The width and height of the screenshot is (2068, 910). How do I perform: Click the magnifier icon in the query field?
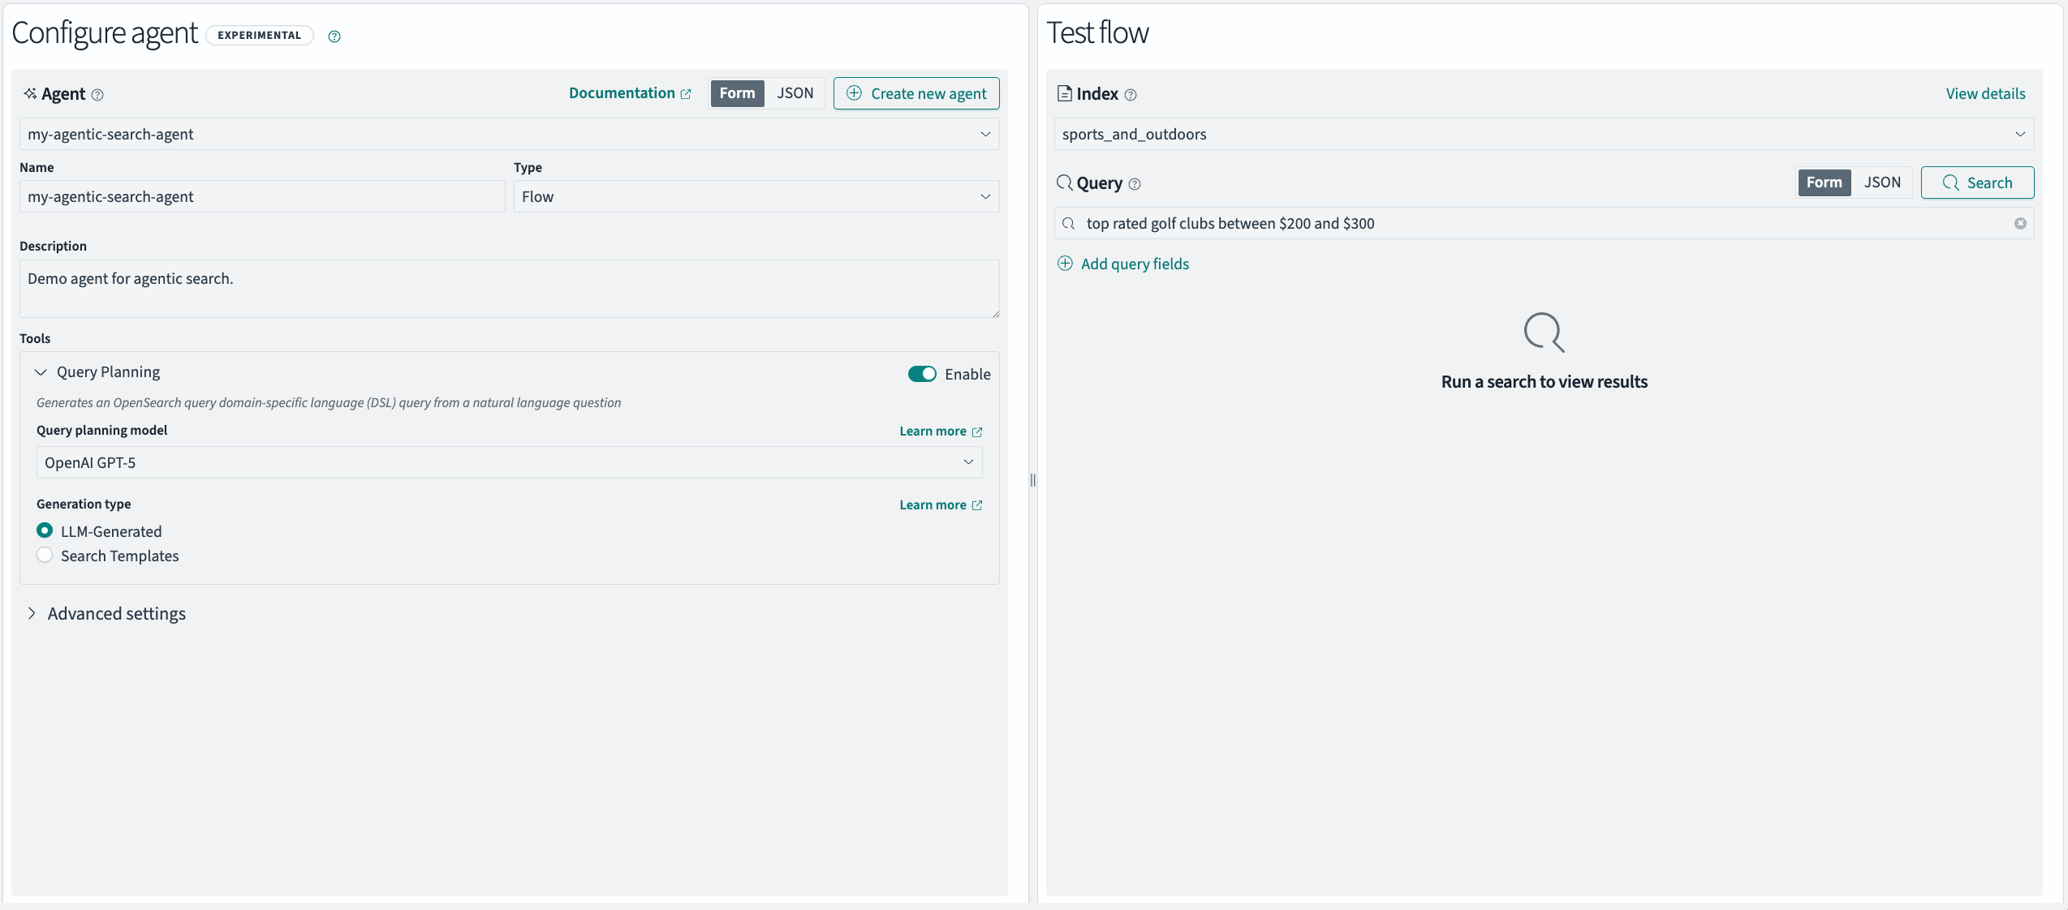[1069, 223]
